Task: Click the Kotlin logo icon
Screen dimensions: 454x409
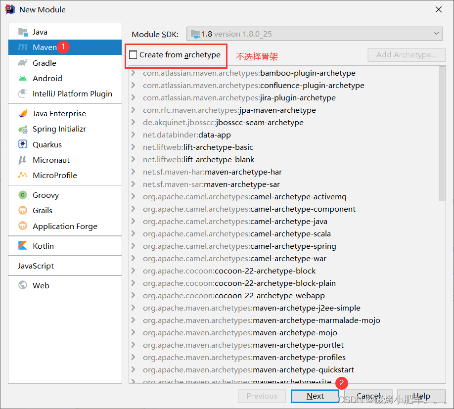Action: [23, 245]
